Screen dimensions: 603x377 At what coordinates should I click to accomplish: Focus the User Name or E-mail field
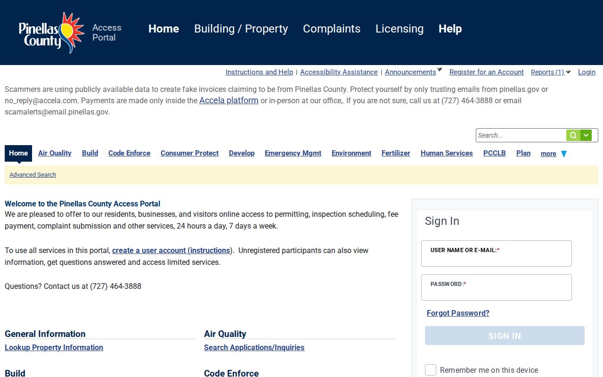point(497,254)
